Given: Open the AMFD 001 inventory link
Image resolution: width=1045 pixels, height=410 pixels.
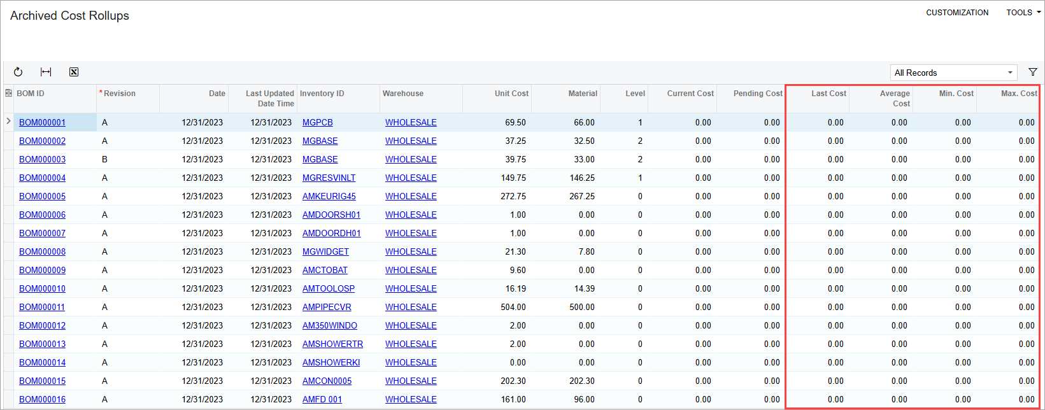Looking at the screenshot, I should point(322,399).
